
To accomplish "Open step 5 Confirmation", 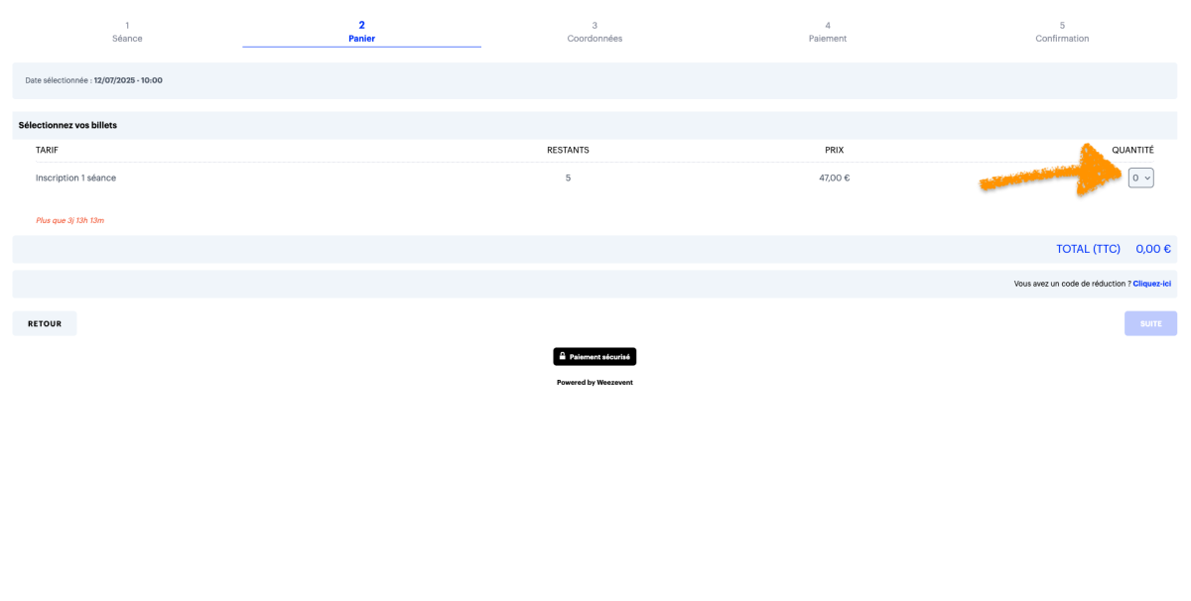I will point(1062,32).
